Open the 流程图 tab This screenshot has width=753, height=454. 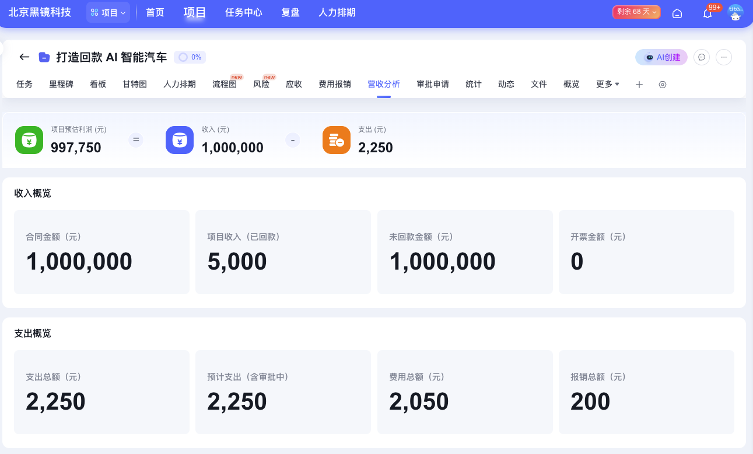coord(225,84)
